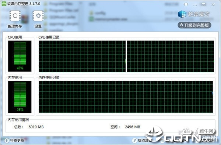Click the 提点建议 feedback link
The width and height of the screenshot is (221, 145).
144,140
